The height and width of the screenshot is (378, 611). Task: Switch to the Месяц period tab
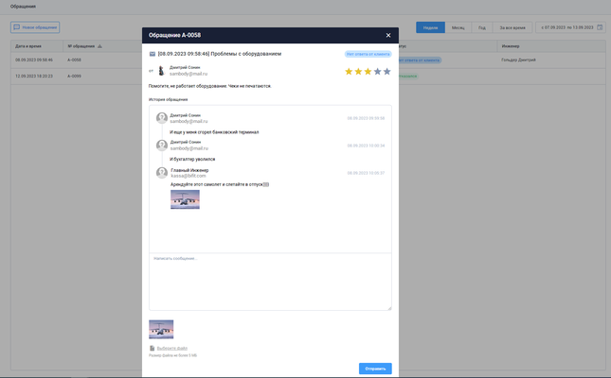point(458,27)
